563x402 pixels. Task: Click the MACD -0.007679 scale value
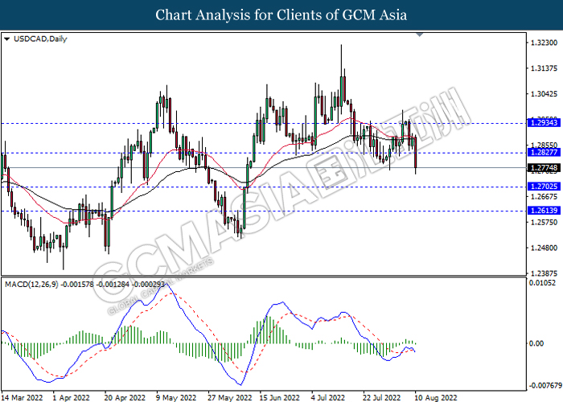[x=545, y=386]
